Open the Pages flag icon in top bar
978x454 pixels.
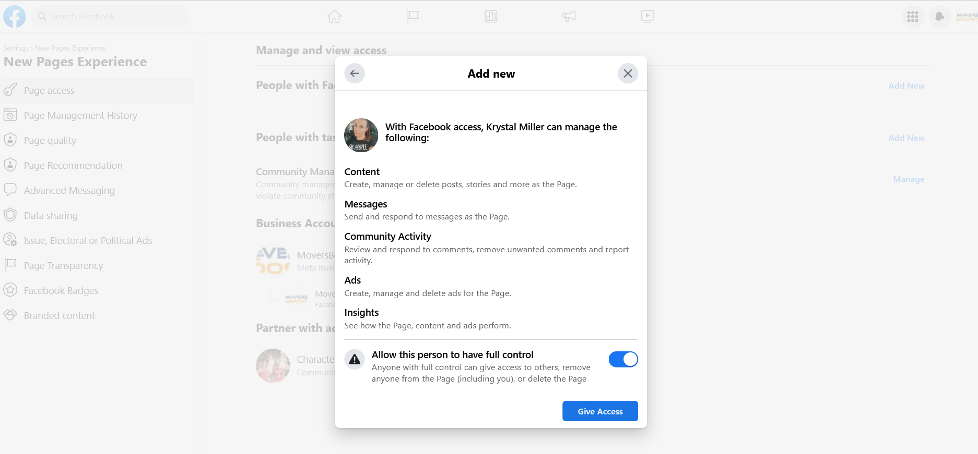point(413,17)
